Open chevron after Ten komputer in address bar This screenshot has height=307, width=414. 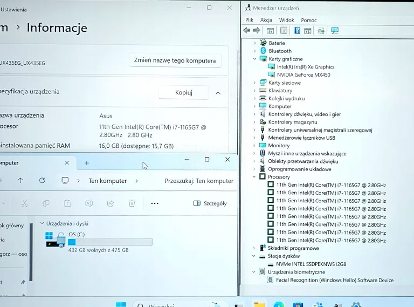136,181
